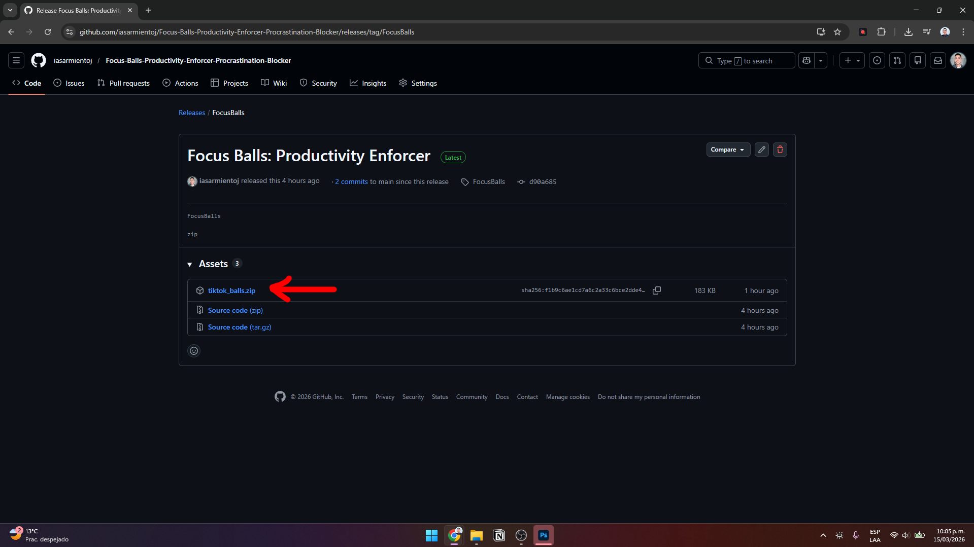Open File Explorer from taskbar
The image size is (974, 547).
pos(476,535)
